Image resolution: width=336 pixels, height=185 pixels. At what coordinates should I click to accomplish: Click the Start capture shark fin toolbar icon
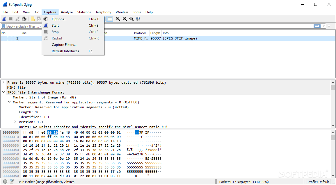pos(4,19)
